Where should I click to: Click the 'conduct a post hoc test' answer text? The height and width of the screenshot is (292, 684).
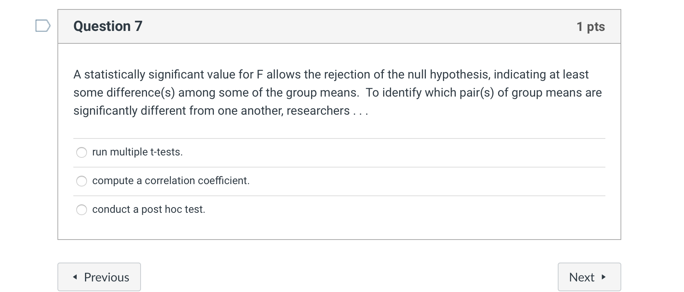tap(149, 210)
